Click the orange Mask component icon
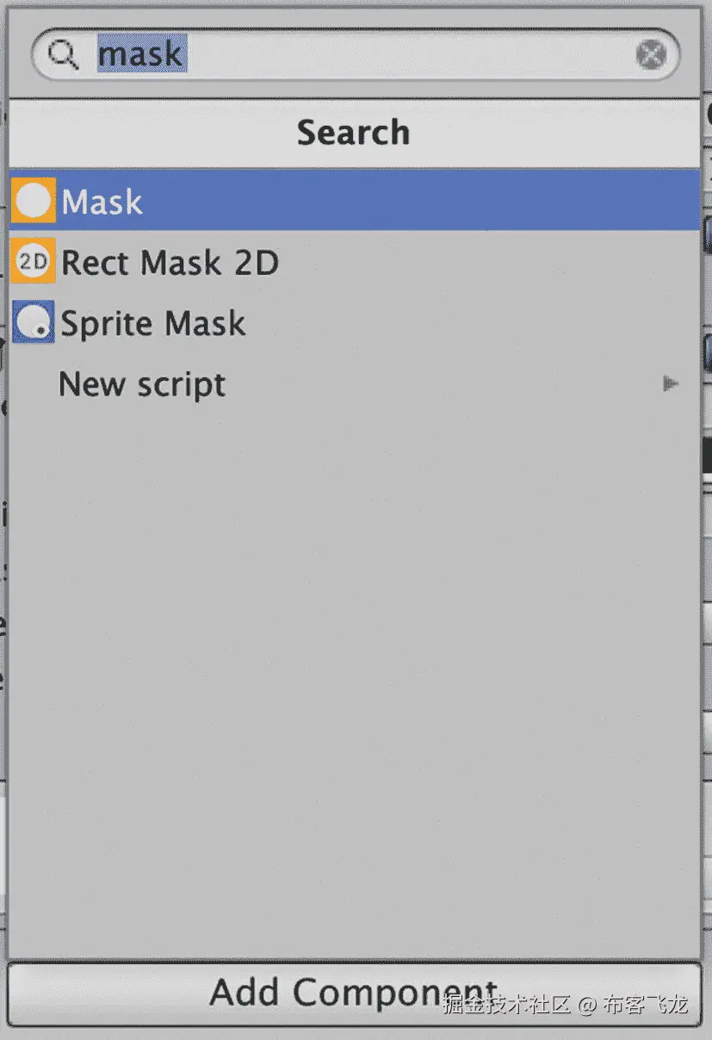The height and width of the screenshot is (1040, 712). pos(34,201)
